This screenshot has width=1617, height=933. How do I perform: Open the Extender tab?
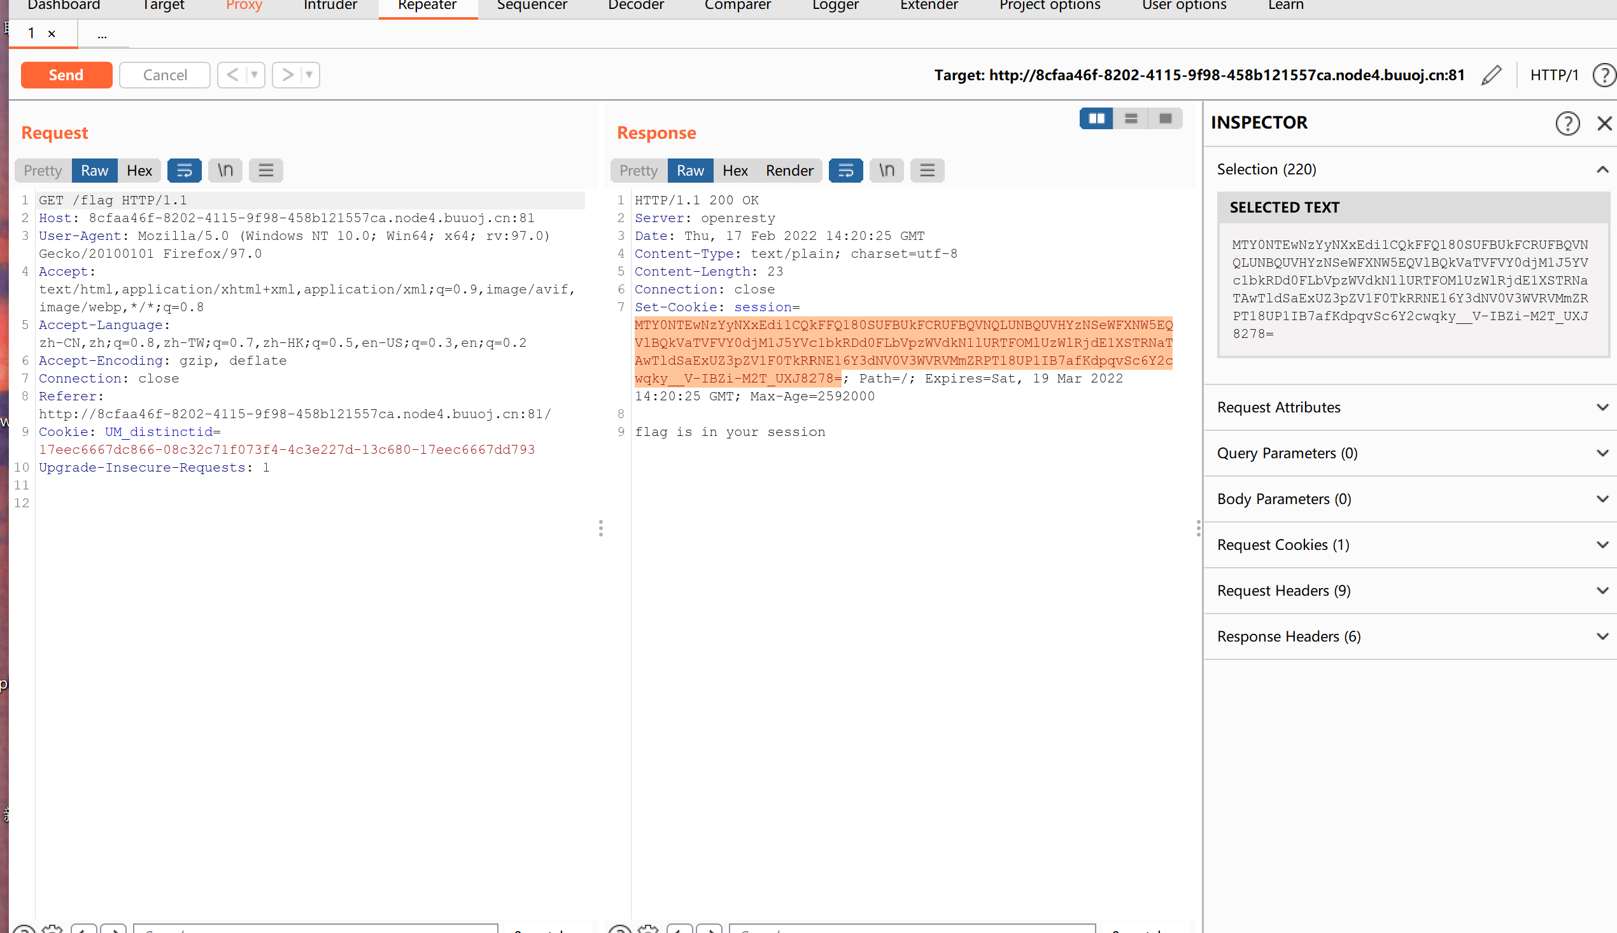(x=929, y=6)
